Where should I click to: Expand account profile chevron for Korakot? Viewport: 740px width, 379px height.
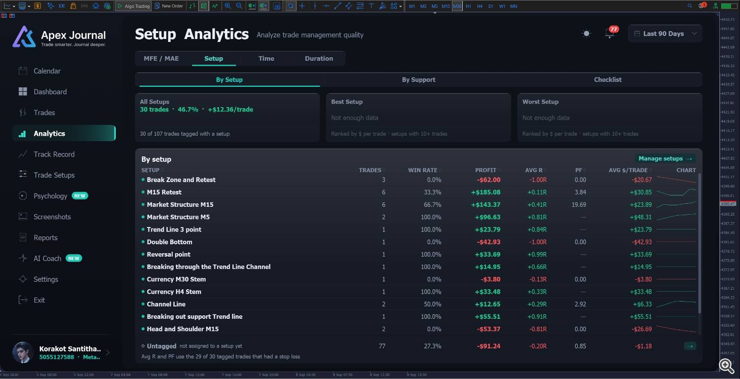[x=108, y=352]
